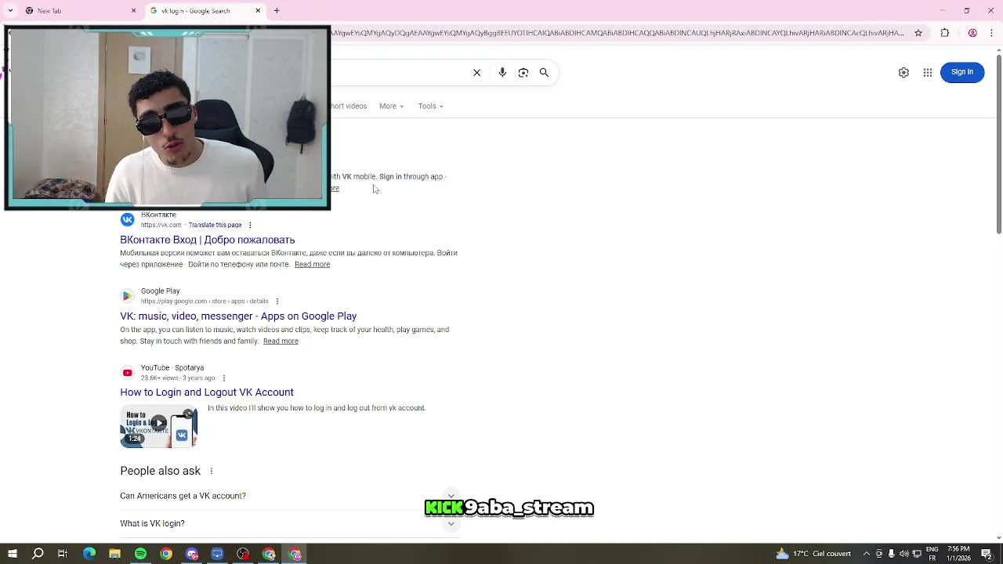This screenshot has height=564, width=1003.
Task: Click the page vertical scrollbar thumb
Action: pyautogui.click(x=998, y=143)
